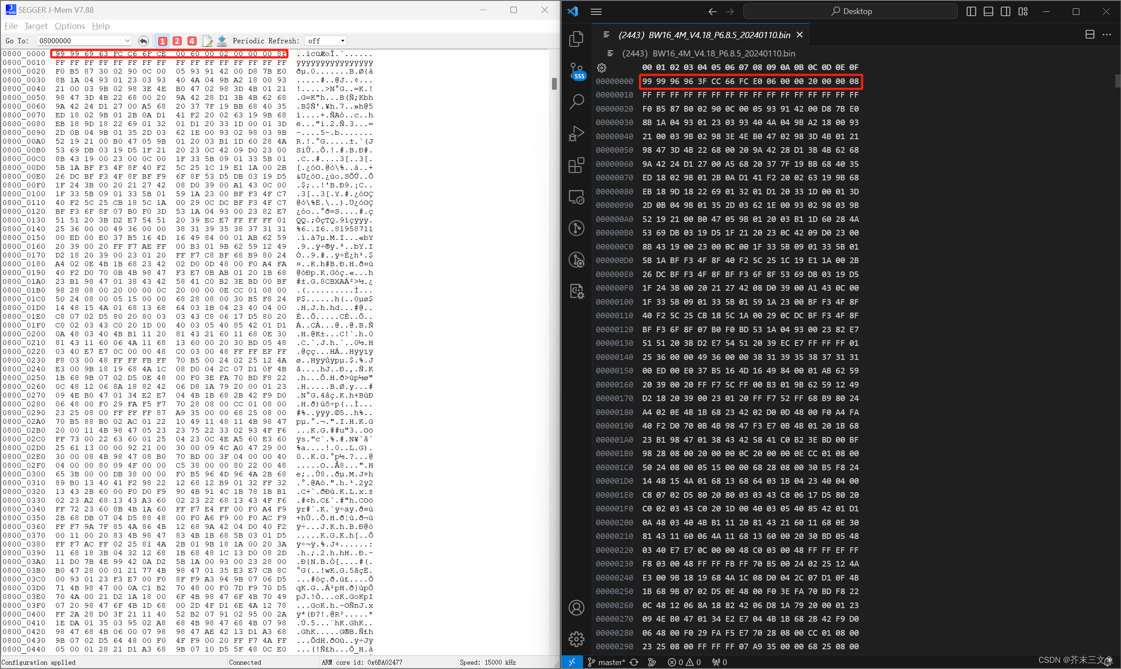Click the J-Mem go-back arrow icon
Screen dimensions: 1121x669
(x=143, y=41)
